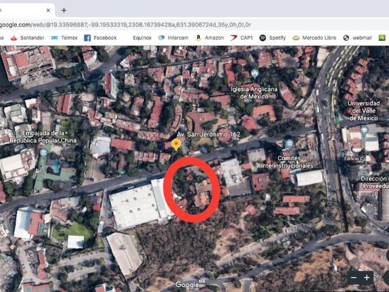Image resolution: width=389 pixels, height=292 pixels.
Task: Click the Dirección Proveeduría label
Action: 375,182
